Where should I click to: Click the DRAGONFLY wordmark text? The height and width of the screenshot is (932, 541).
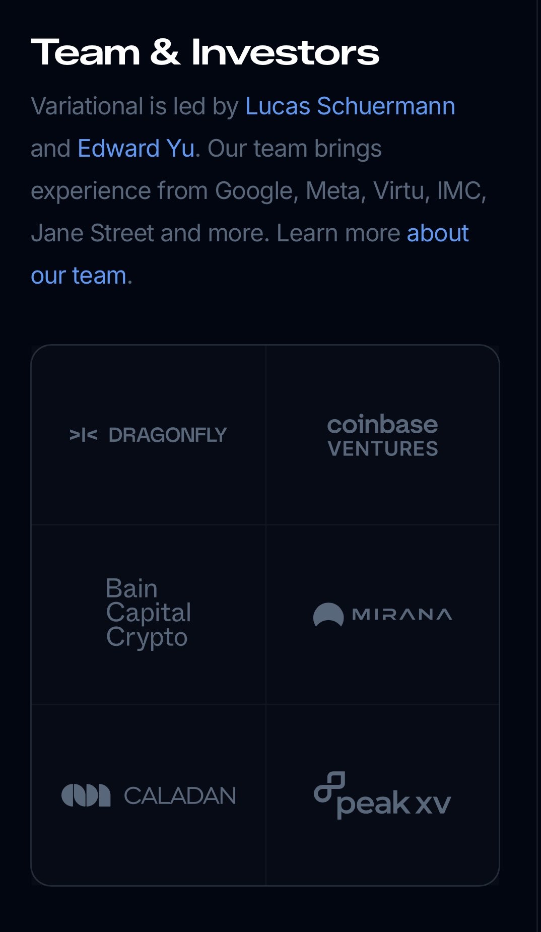(x=168, y=435)
